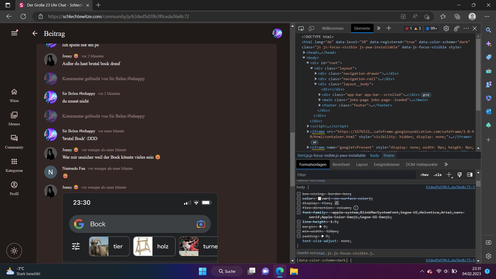Open the Edge sidebar search icon
The height and width of the screenshot is (279, 496).
[x=489, y=30]
